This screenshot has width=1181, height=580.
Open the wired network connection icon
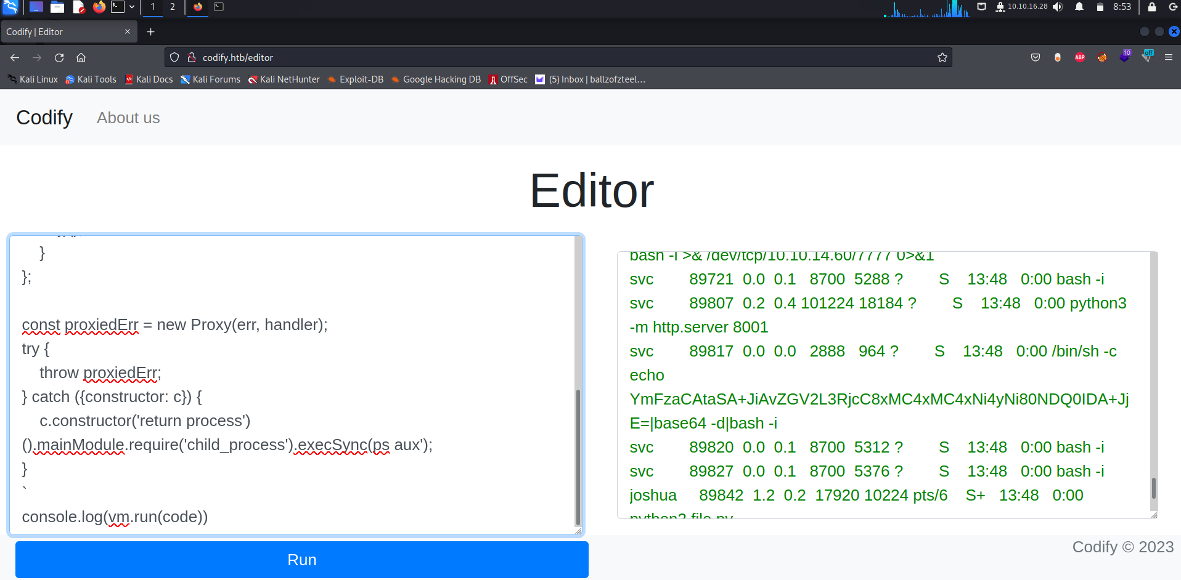982,7
